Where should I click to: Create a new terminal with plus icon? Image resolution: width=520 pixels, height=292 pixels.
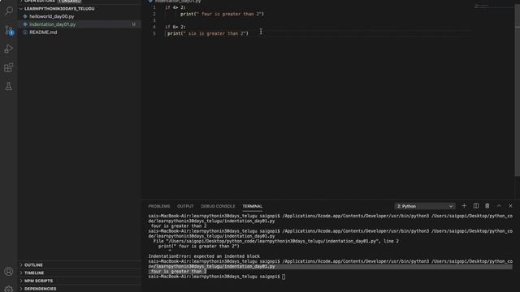(x=464, y=206)
